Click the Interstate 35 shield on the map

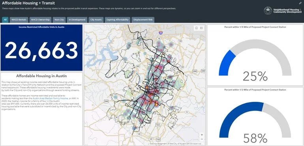click(x=160, y=33)
